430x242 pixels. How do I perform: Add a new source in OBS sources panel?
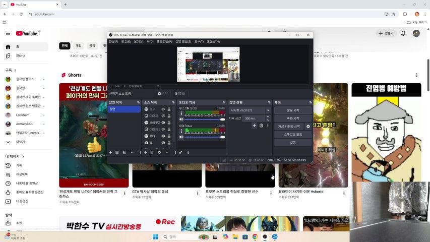(145, 152)
